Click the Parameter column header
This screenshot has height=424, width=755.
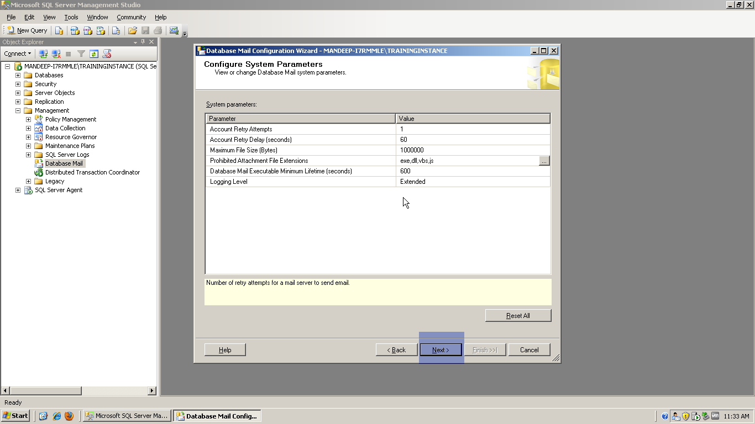(x=301, y=119)
